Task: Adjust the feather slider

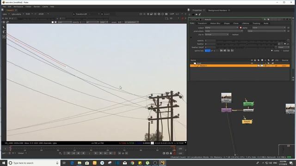Action: coord(247,44)
